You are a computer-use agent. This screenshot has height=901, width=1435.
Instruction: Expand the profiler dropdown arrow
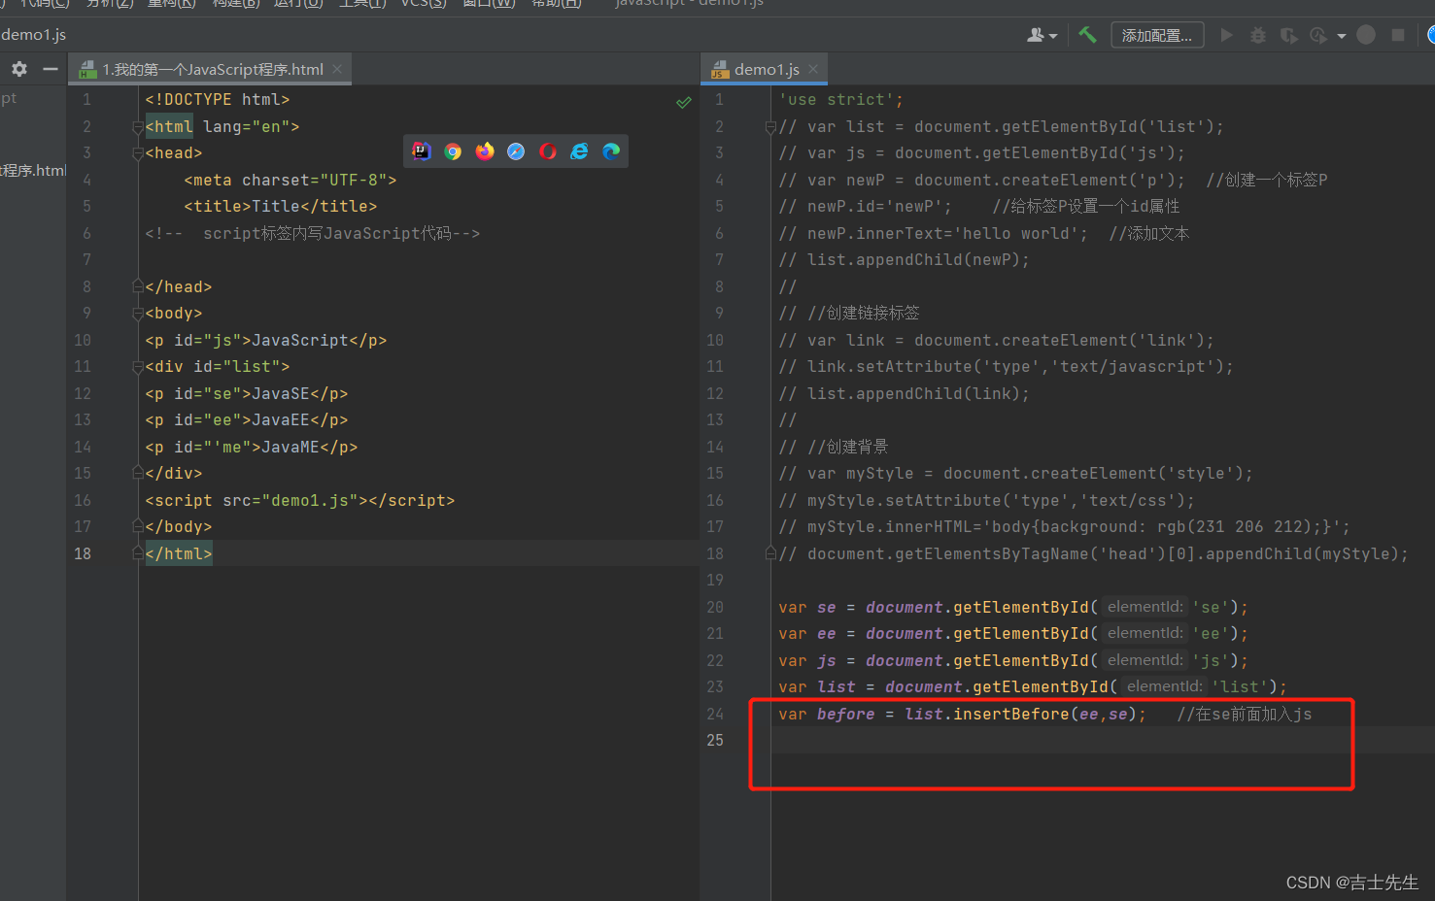coord(1341,36)
